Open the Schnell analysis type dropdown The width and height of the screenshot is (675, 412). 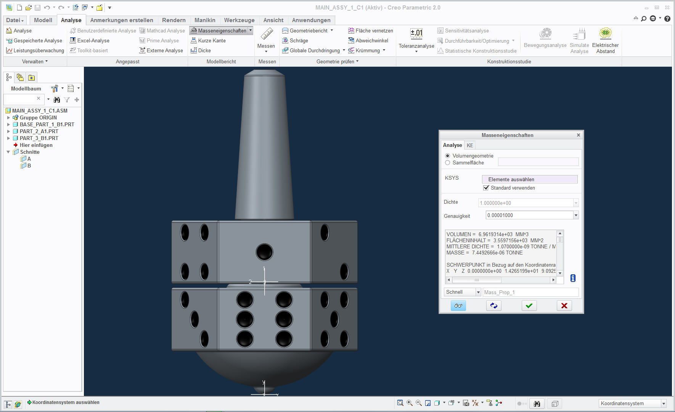478,292
